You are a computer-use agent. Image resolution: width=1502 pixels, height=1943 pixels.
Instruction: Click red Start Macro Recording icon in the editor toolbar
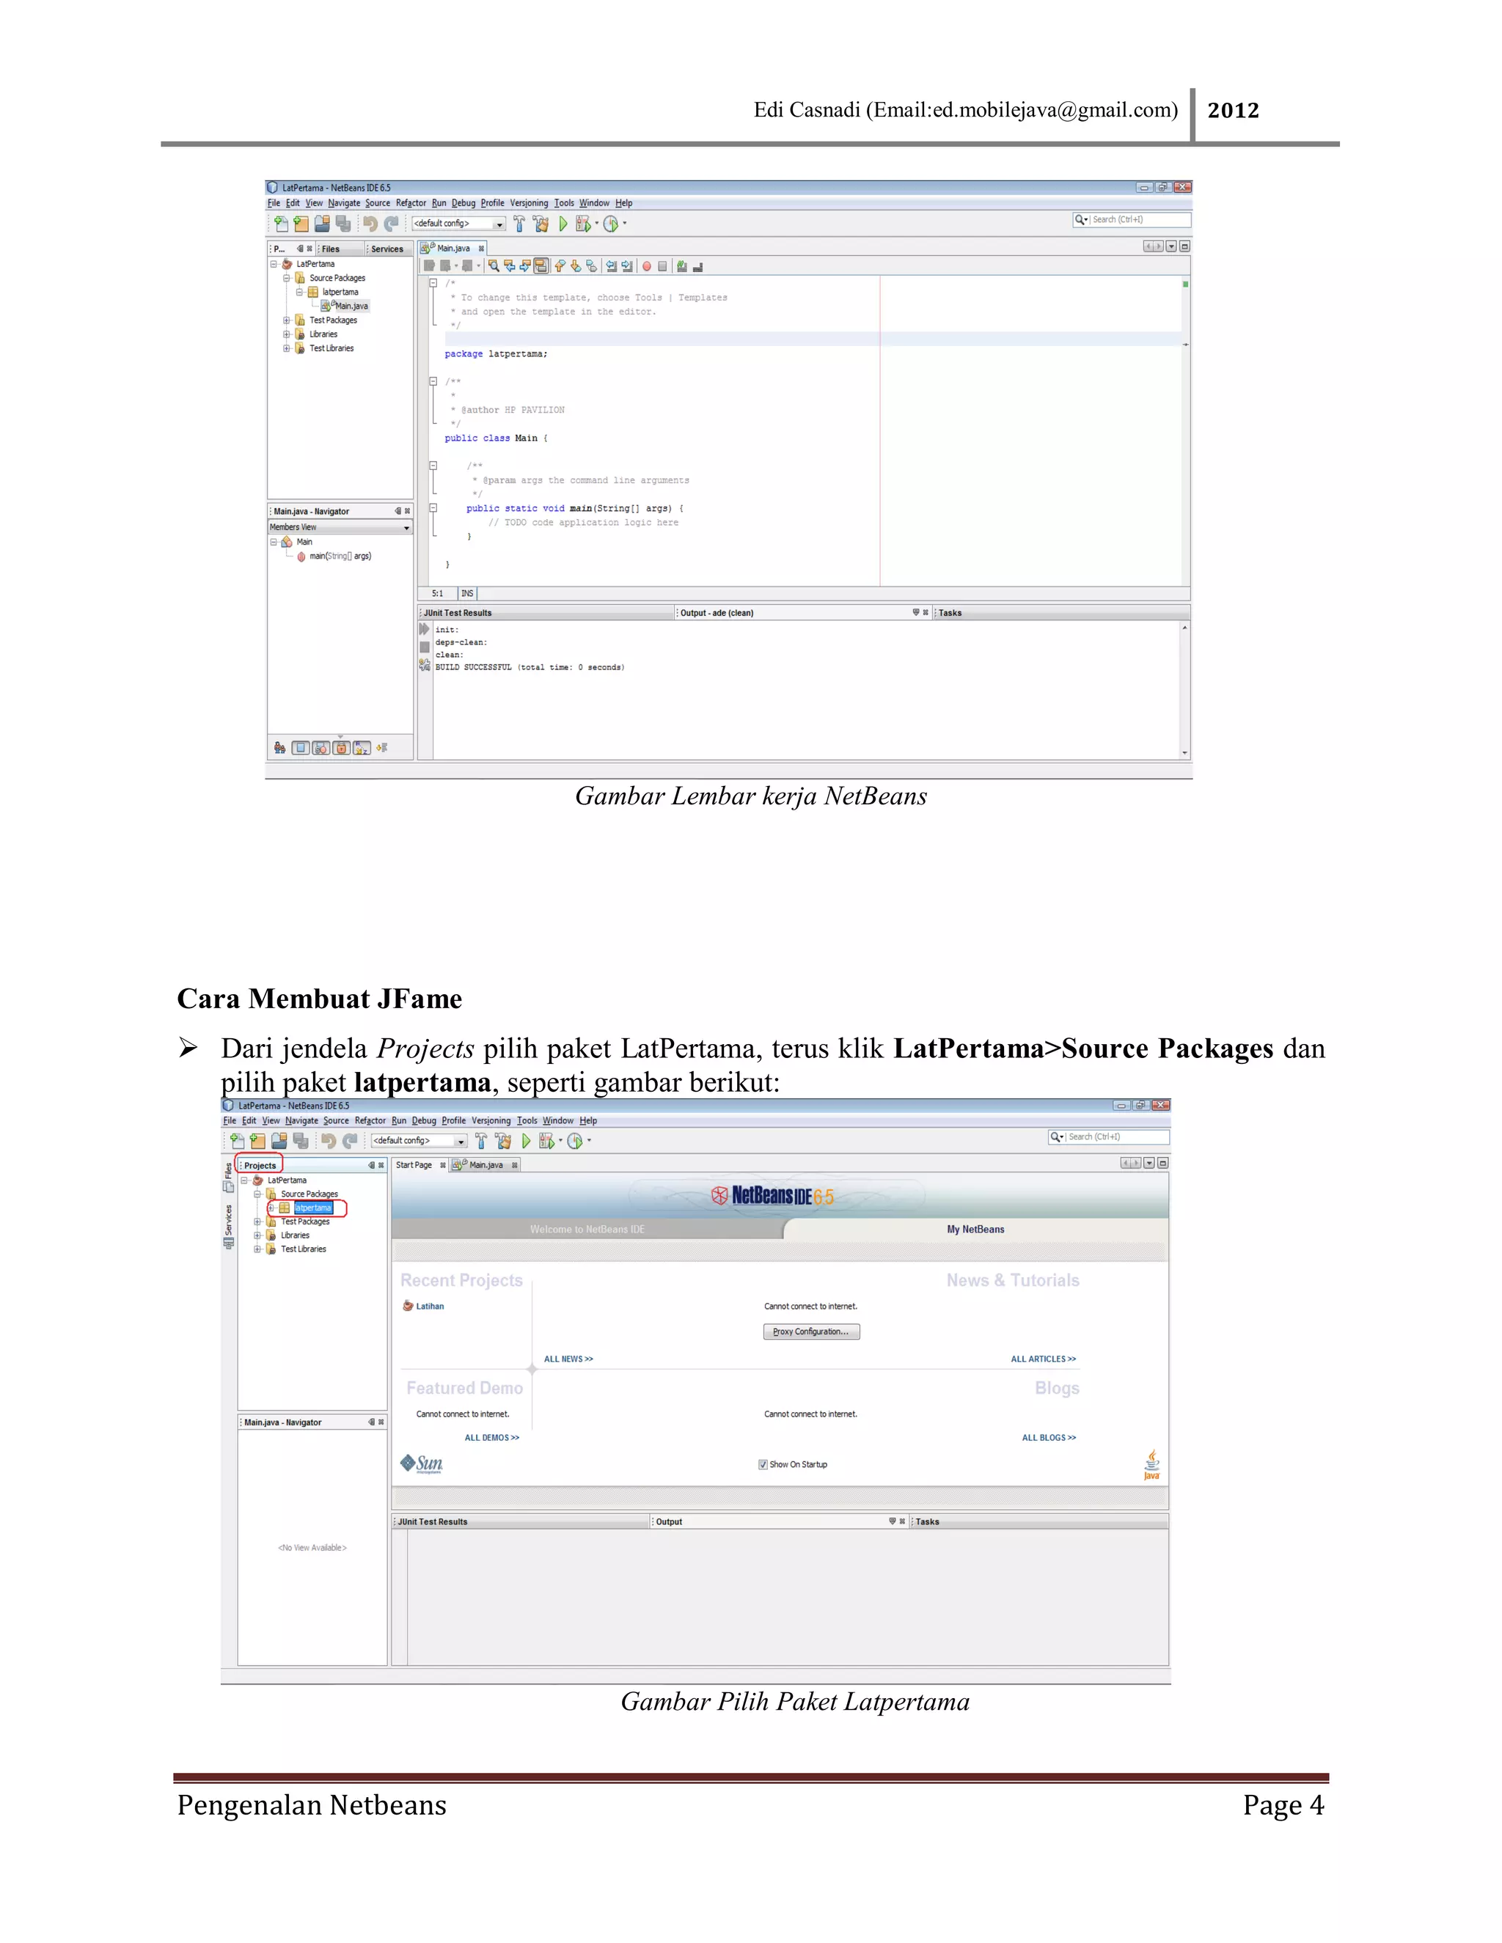pyautogui.click(x=647, y=266)
